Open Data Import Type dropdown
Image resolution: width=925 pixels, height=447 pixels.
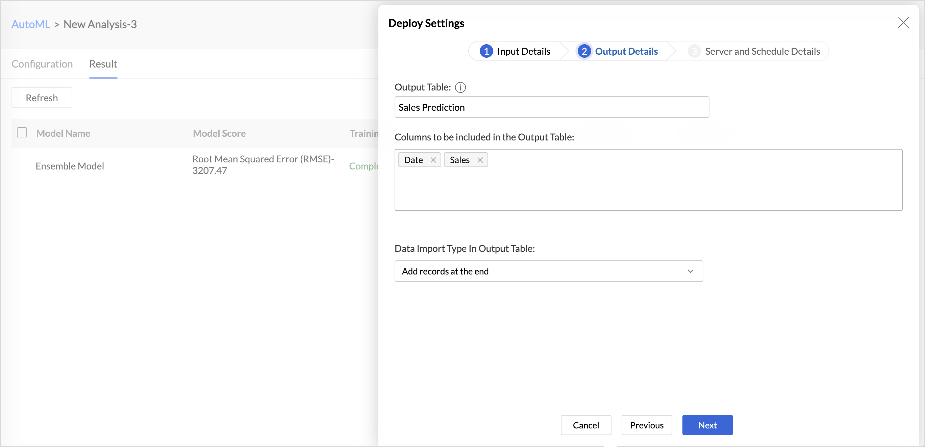pos(548,271)
